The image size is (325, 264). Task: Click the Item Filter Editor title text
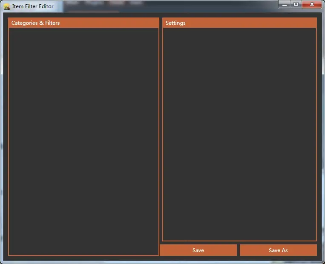point(33,6)
